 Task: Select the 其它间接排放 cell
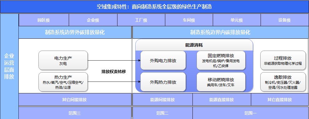click(x=75, y=100)
